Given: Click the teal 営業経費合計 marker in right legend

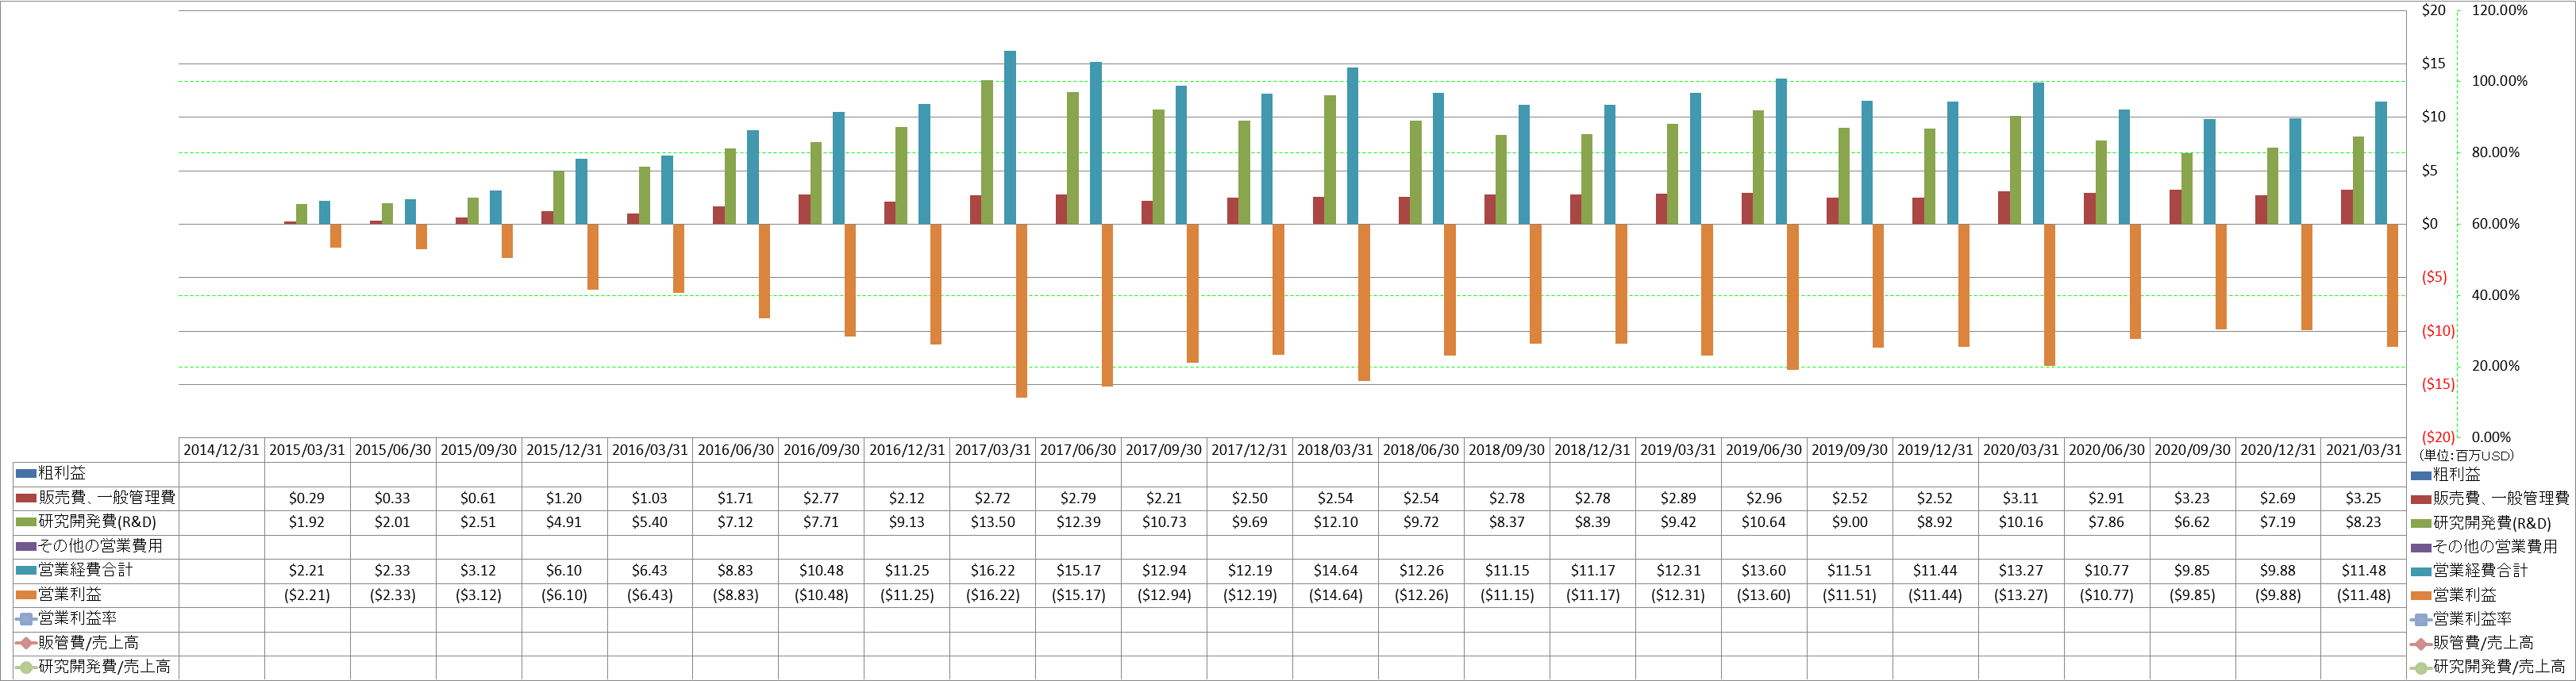Looking at the screenshot, I should click(2420, 571).
